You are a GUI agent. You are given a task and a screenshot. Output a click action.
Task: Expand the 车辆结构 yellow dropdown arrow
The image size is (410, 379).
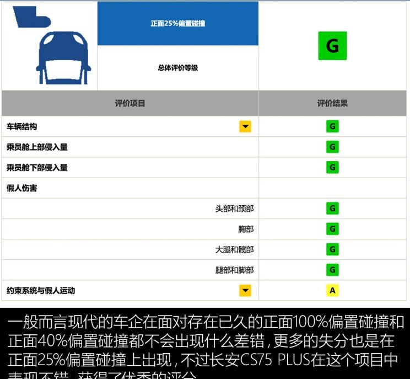click(245, 126)
